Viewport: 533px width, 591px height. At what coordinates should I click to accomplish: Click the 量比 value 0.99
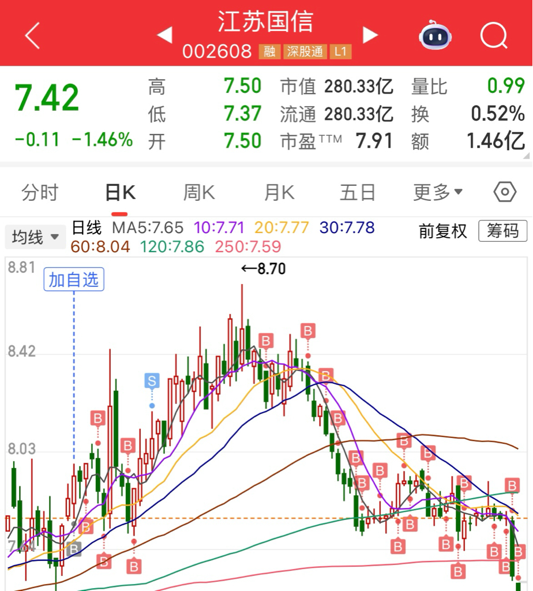(x=506, y=85)
